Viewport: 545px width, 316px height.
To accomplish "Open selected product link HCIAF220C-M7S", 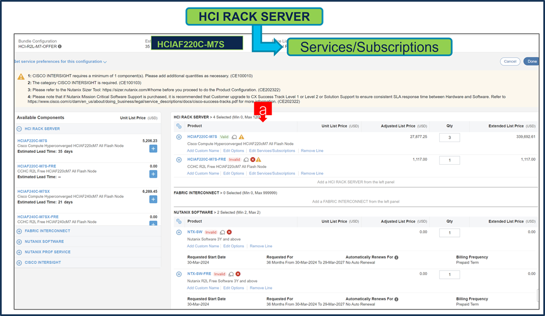I will (x=202, y=137).
